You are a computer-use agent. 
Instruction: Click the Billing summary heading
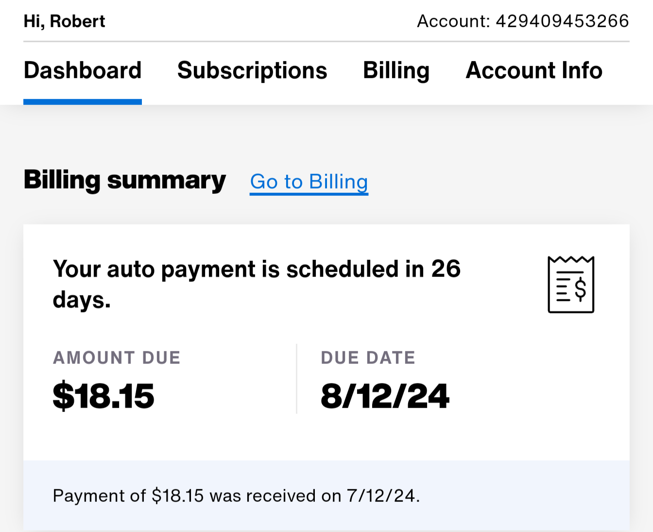pos(125,180)
